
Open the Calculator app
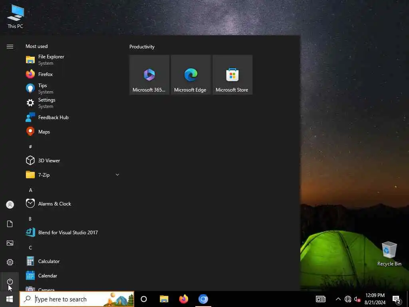coord(73,261)
